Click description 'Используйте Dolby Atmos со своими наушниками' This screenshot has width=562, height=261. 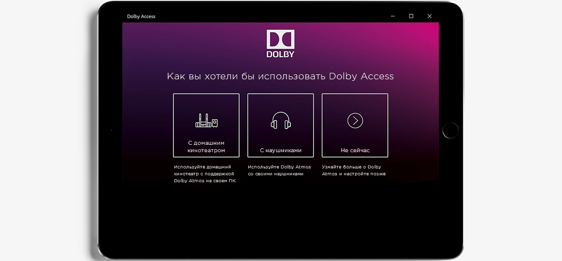[280, 170]
